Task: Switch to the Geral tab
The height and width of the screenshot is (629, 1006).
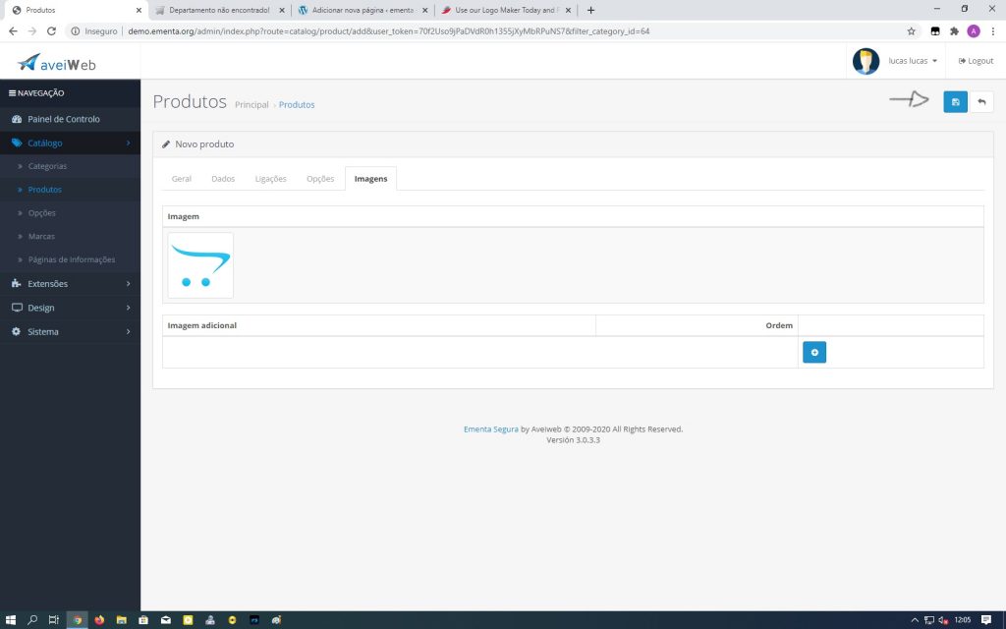Action: (182, 179)
